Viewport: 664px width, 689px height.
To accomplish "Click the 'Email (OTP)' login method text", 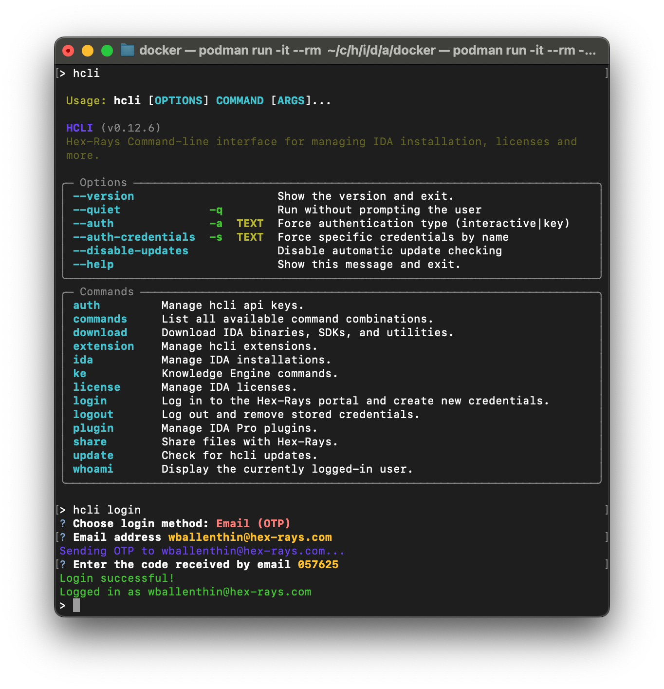I will pos(253,523).
